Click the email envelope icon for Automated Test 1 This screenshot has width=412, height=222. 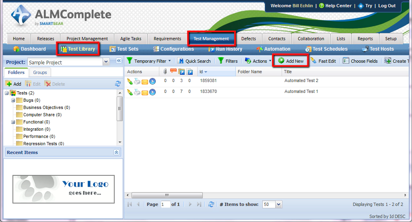coord(145,92)
